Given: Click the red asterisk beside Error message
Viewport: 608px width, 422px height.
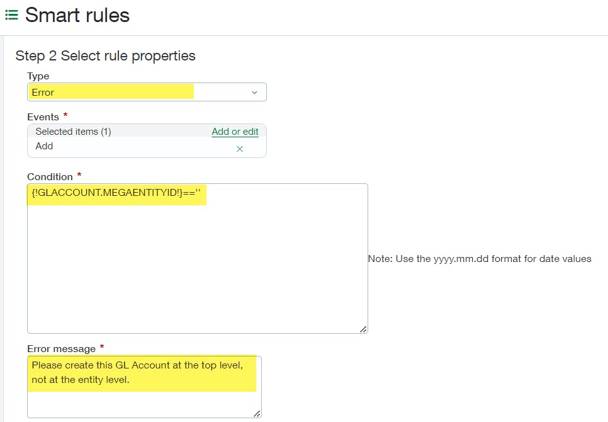Looking at the screenshot, I should (103, 346).
